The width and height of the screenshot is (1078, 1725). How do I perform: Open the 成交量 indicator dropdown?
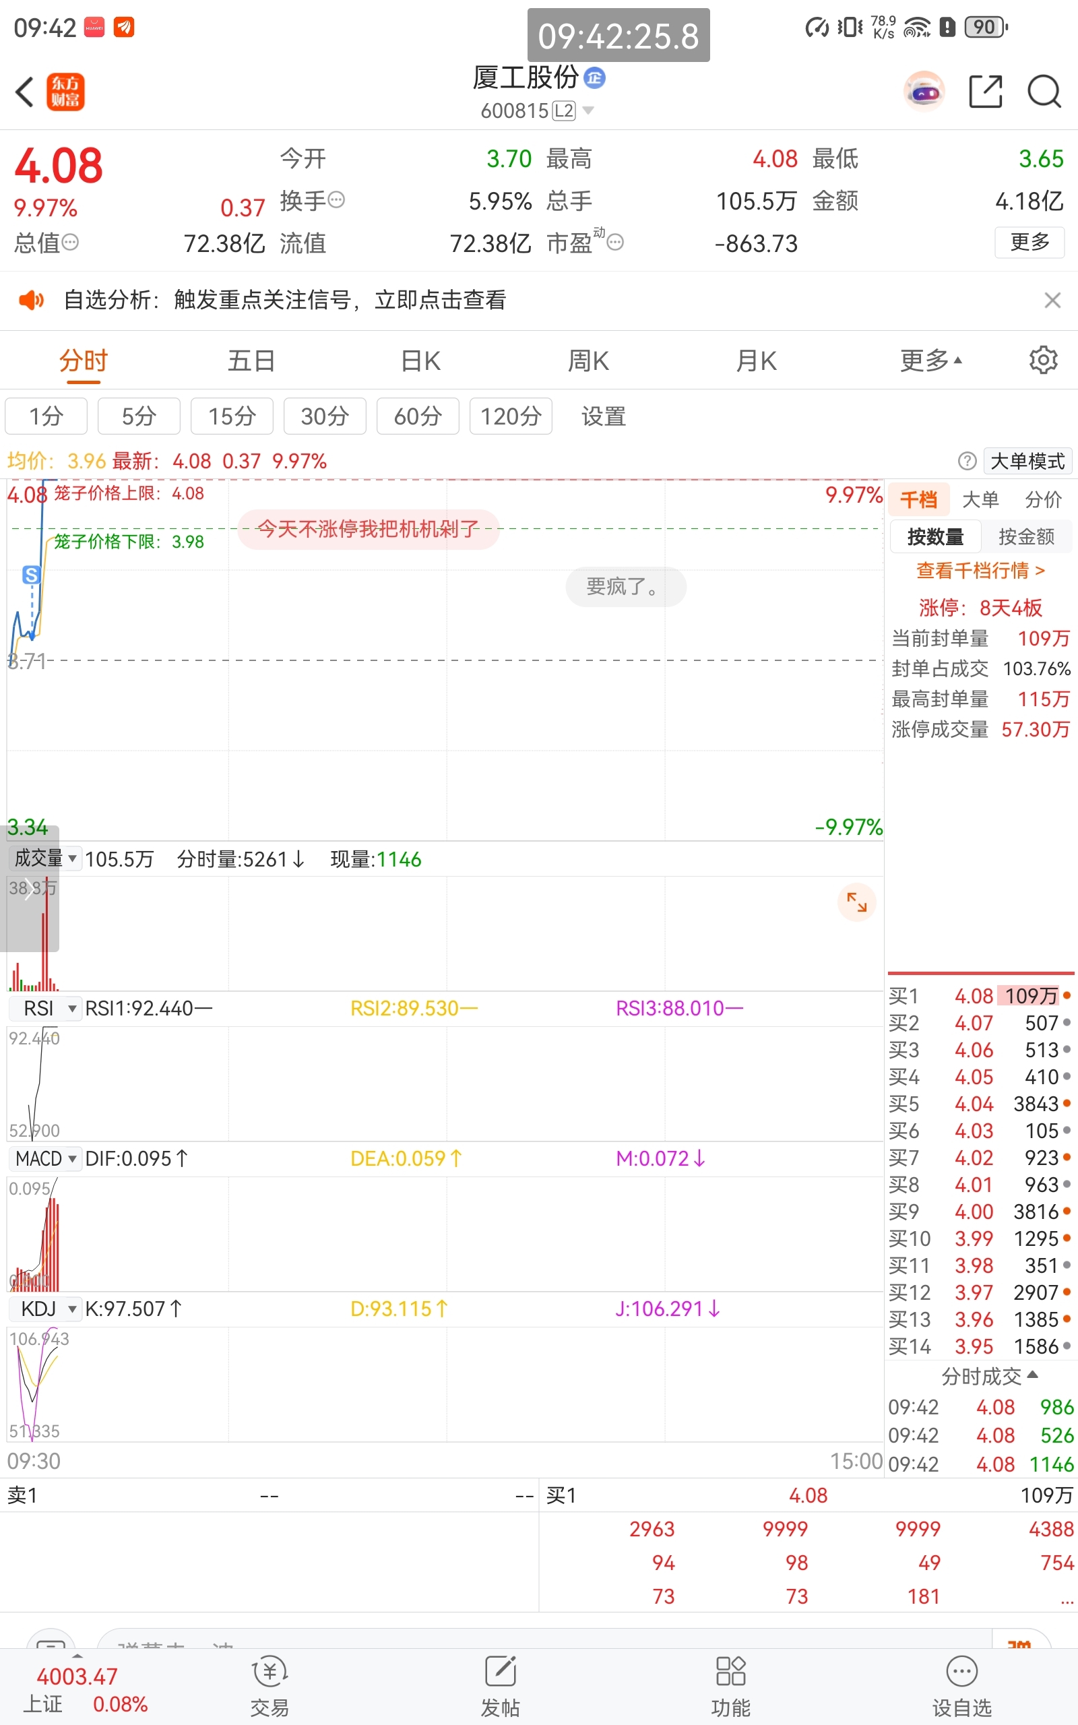tap(45, 858)
